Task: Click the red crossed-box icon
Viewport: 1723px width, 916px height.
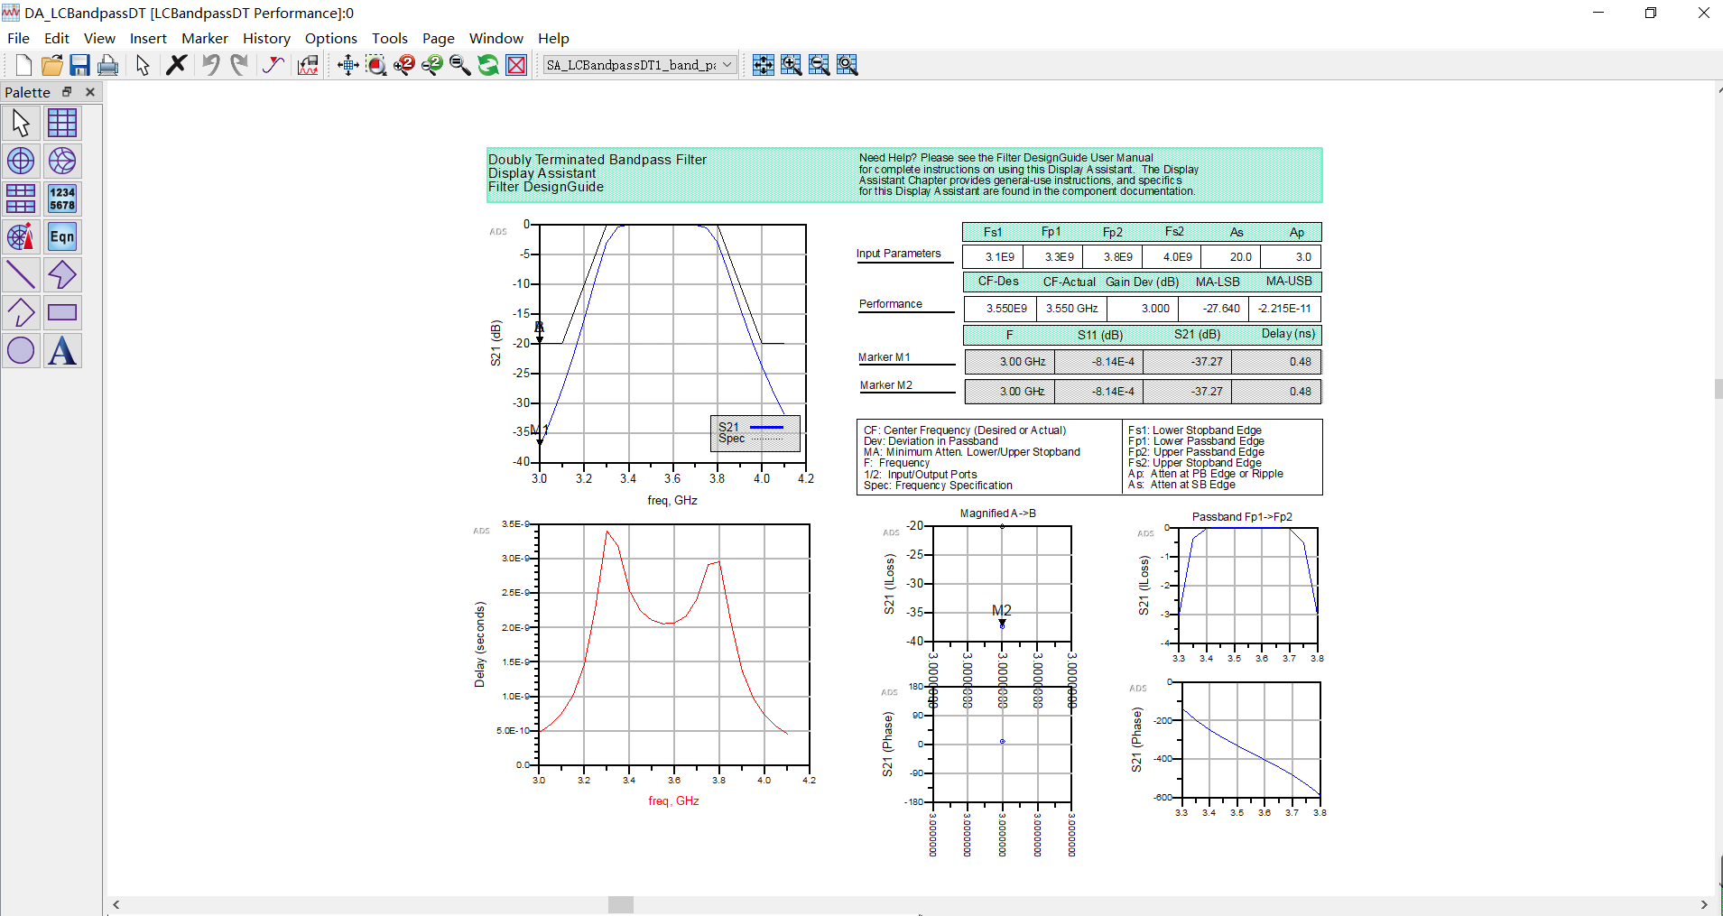Action: click(516, 65)
